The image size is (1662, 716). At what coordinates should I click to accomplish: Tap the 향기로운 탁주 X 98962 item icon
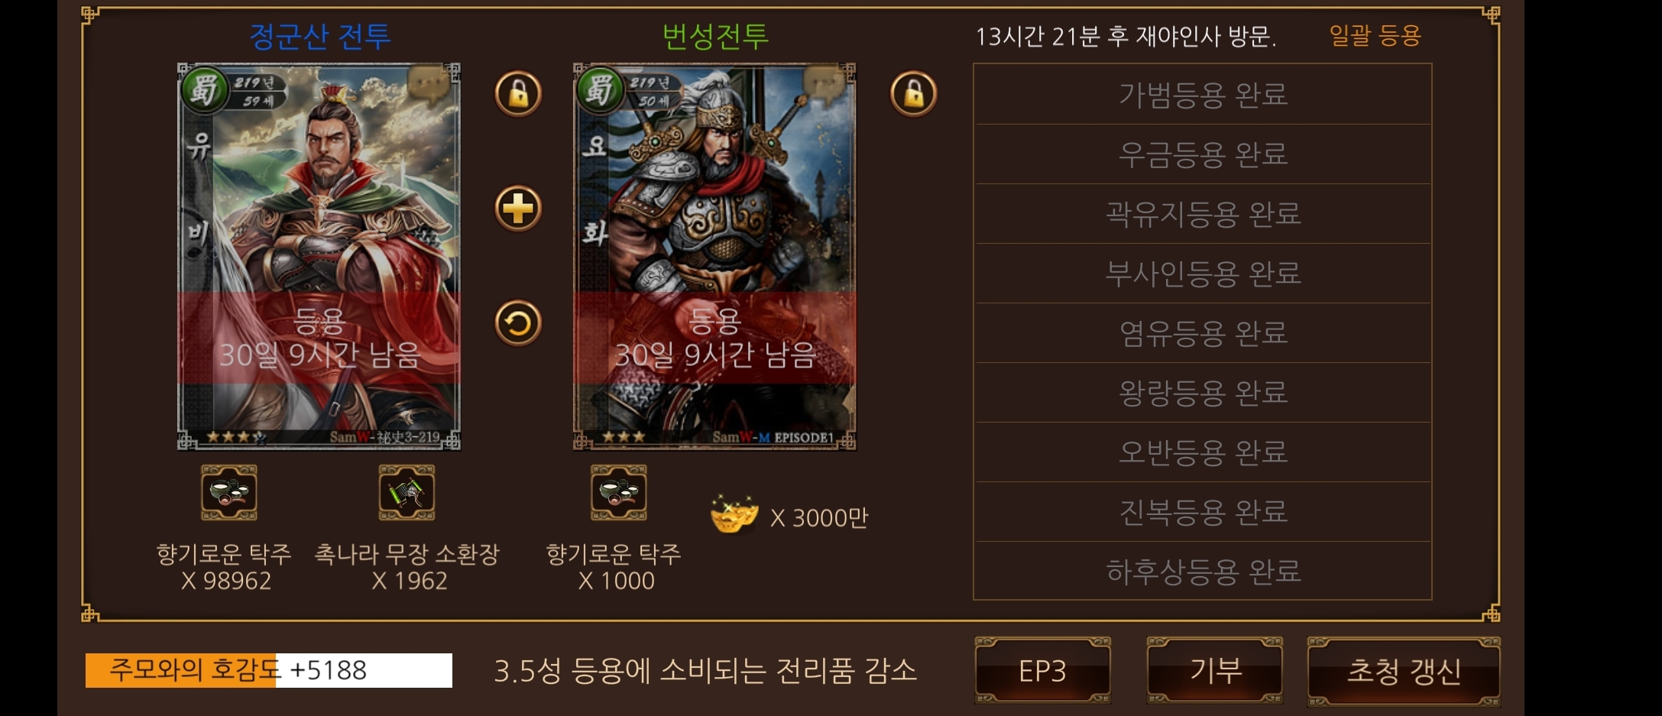(x=228, y=493)
